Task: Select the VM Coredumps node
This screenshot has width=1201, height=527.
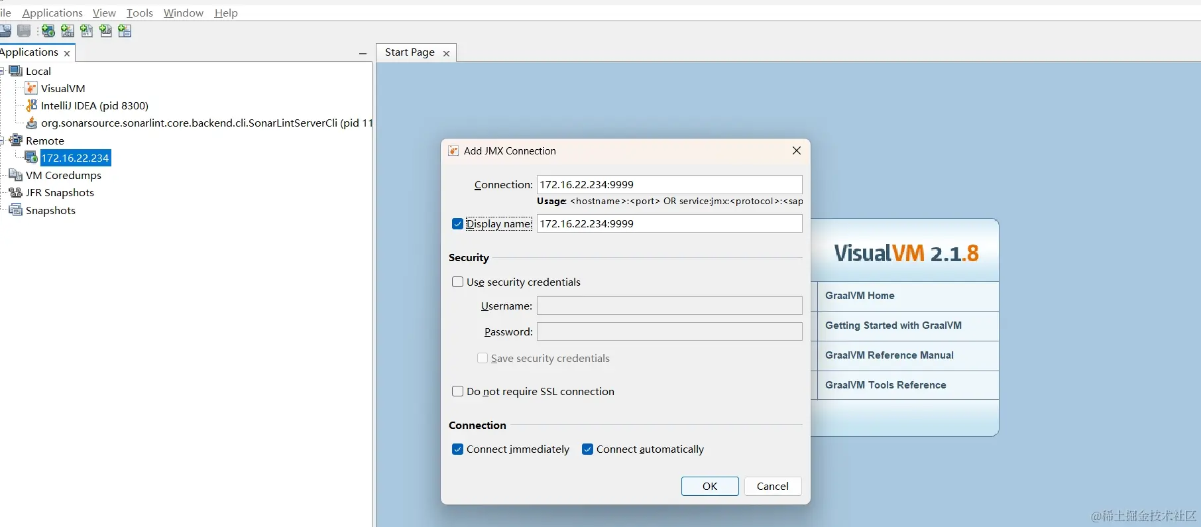Action: tap(64, 175)
